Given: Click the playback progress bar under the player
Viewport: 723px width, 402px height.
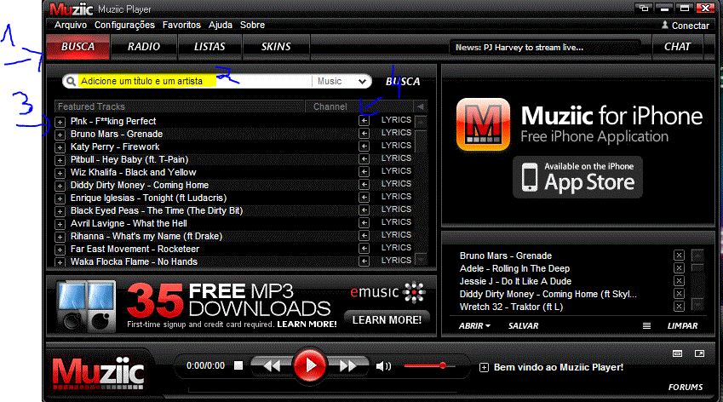Looking at the screenshot, I should [x=323, y=391].
